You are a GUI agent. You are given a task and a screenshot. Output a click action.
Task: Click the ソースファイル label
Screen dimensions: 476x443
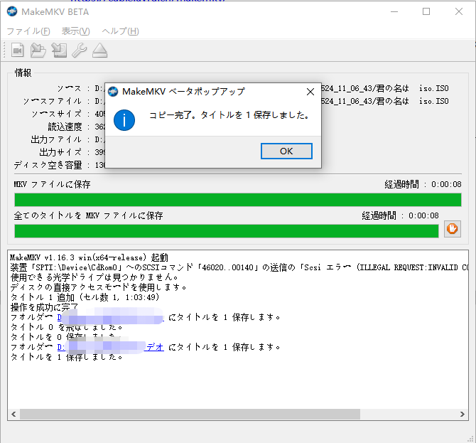click(53, 101)
